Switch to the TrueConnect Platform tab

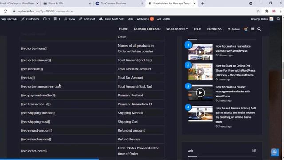point(119,4)
